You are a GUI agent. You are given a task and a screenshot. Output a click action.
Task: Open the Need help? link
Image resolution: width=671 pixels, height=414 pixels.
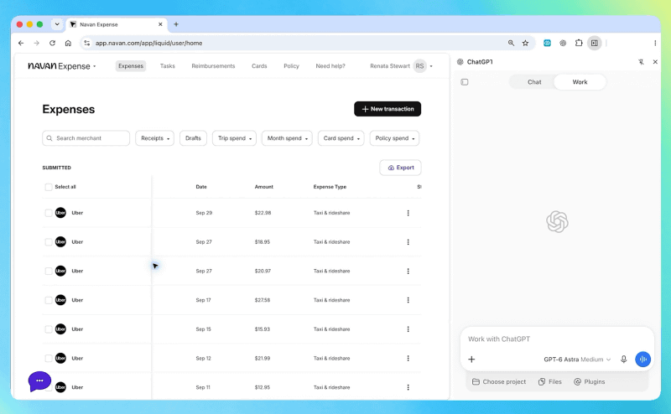coord(330,66)
